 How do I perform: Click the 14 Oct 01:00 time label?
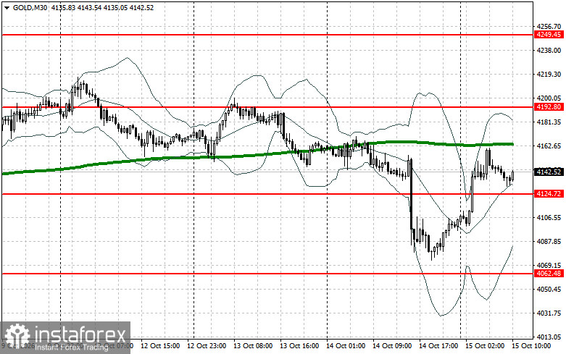(x=346, y=346)
